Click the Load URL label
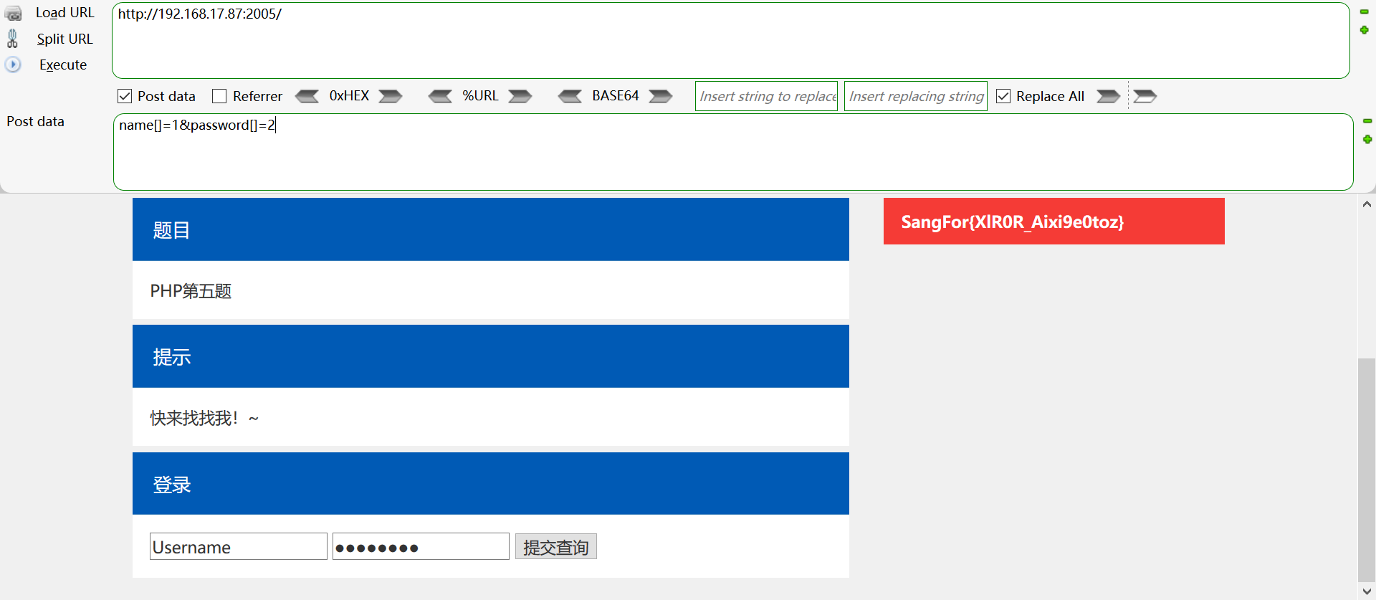This screenshot has height=600, width=1376. 65,13
